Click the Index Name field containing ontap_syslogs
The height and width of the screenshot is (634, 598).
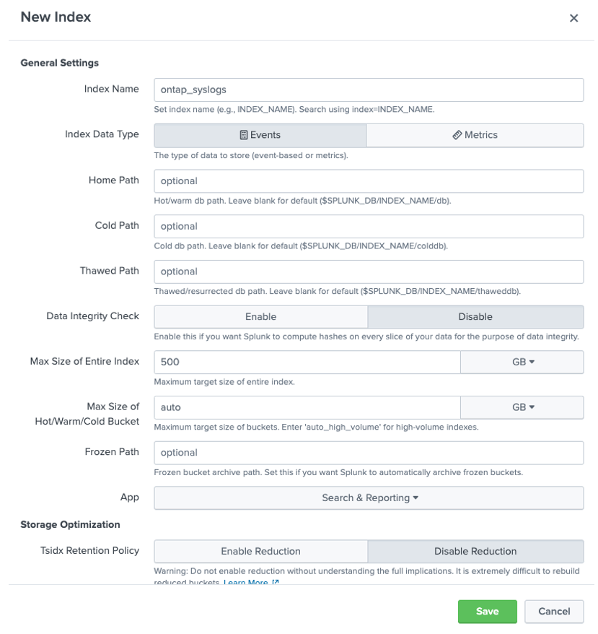click(x=368, y=90)
